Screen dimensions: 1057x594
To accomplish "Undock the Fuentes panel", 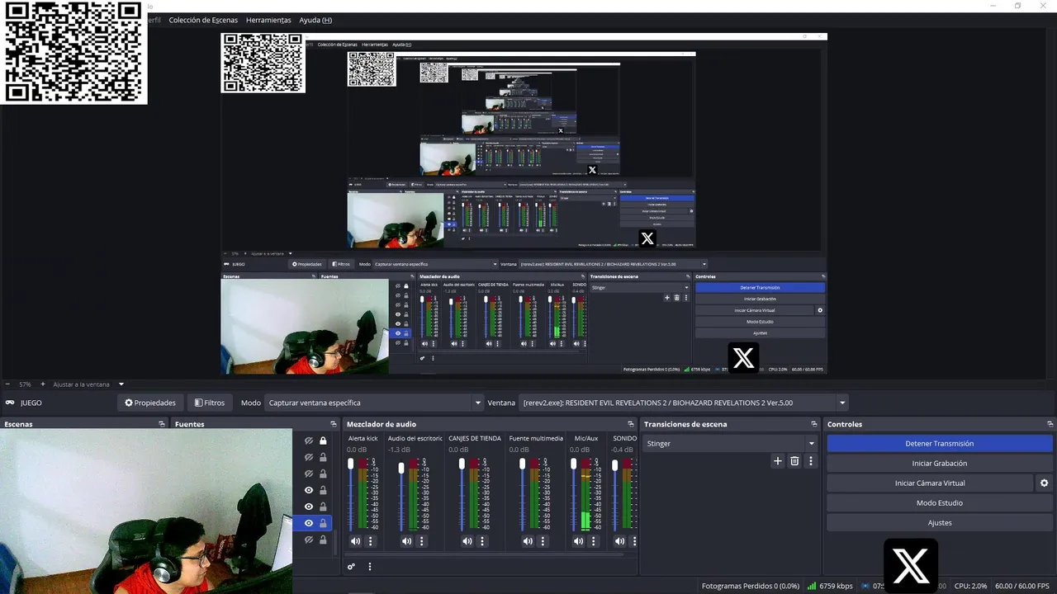I will 333,424.
